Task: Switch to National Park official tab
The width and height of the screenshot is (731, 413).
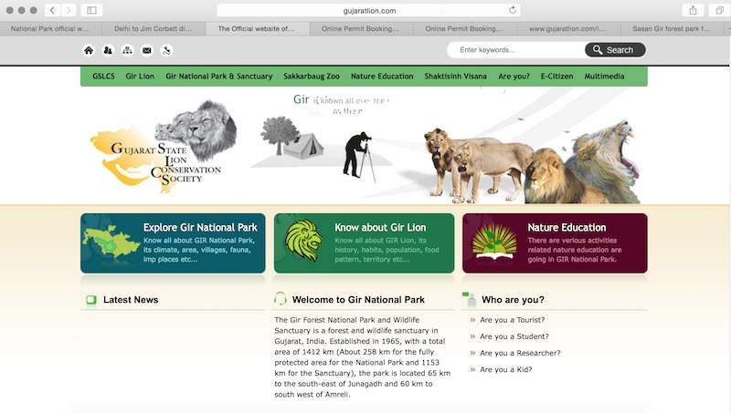Action: click(x=50, y=29)
